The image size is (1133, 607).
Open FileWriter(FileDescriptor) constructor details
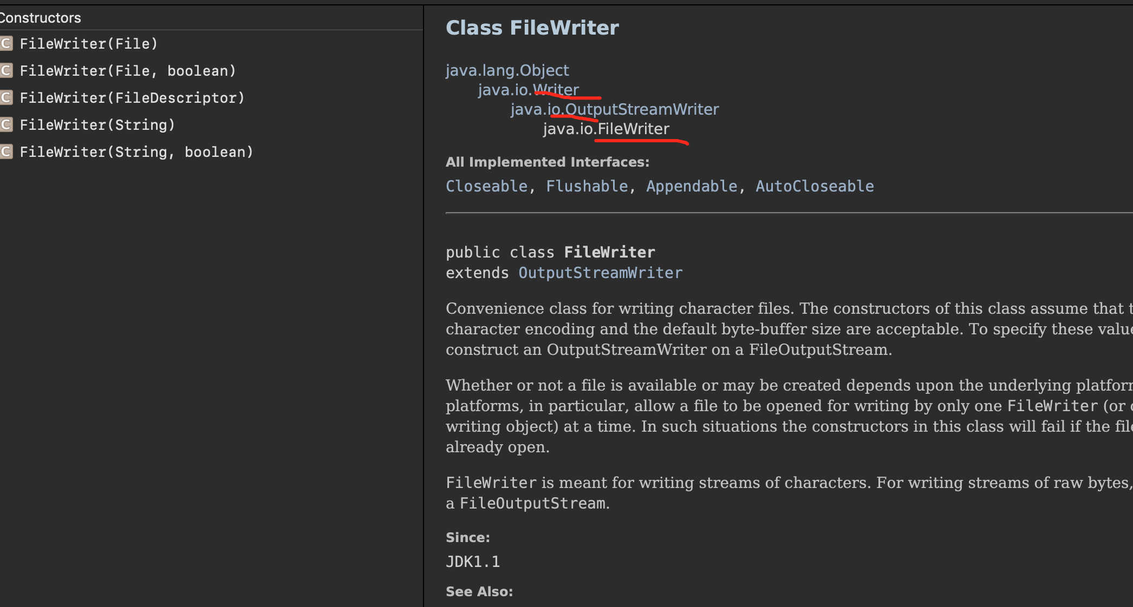[132, 98]
